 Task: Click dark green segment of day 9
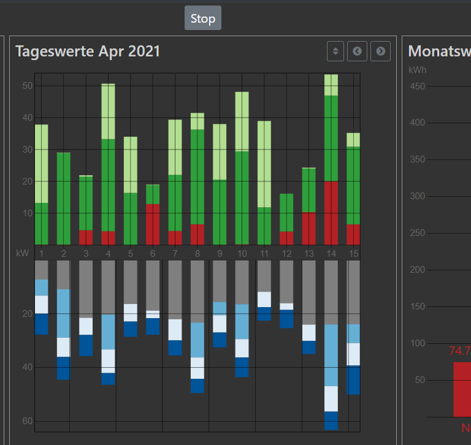point(220,212)
